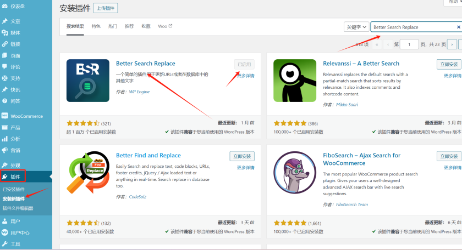Click the 上传插件 upload plugin button
462x250 pixels.
[106, 8]
